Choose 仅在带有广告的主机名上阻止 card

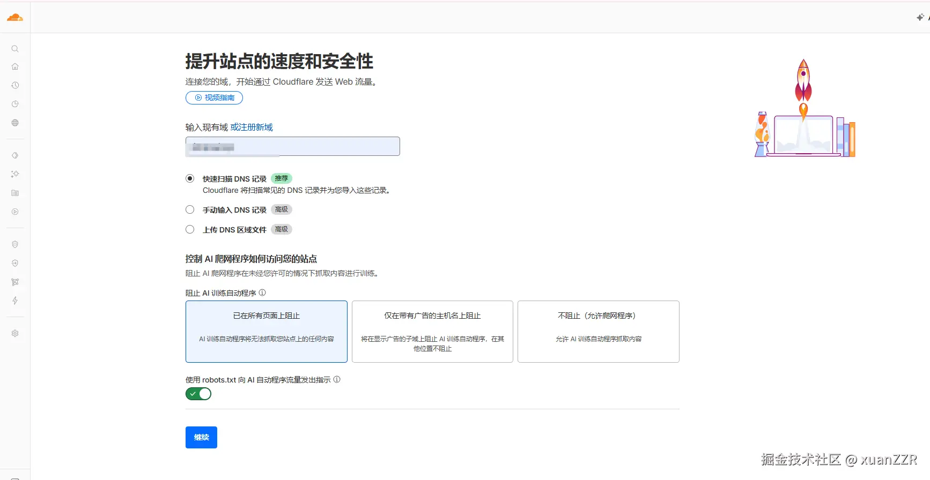(x=432, y=332)
